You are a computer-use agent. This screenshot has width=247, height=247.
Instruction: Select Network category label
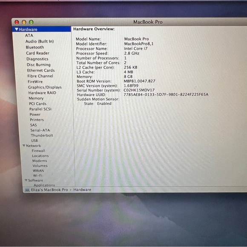33,146
